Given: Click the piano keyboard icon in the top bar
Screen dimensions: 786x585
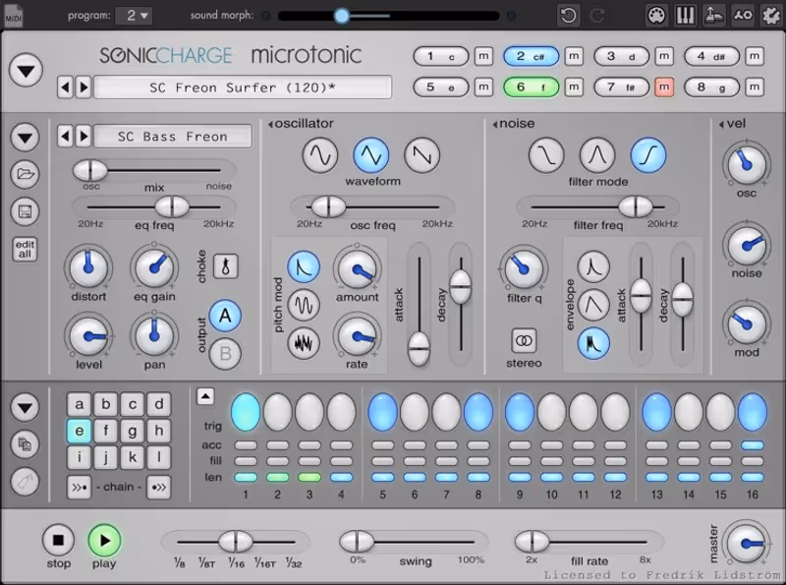Looking at the screenshot, I should point(685,14).
